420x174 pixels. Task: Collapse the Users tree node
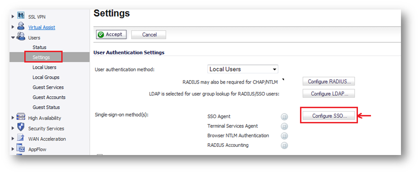coord(13,38)
